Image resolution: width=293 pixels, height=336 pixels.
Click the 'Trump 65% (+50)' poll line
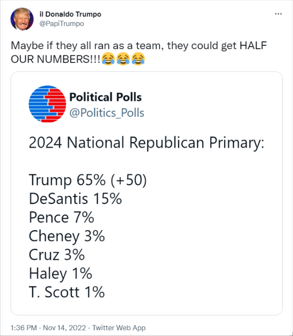click(87, 180)
